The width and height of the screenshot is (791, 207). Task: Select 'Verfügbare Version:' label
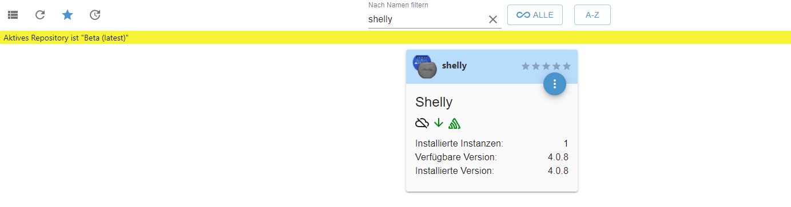[x=456, y=157]
